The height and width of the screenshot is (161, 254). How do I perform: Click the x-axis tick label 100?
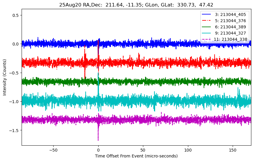click(x=188, y=150)
